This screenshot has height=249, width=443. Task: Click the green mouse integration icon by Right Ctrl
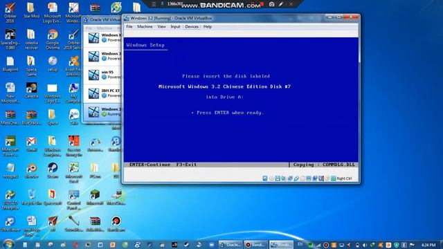click(x=334, y=178)
